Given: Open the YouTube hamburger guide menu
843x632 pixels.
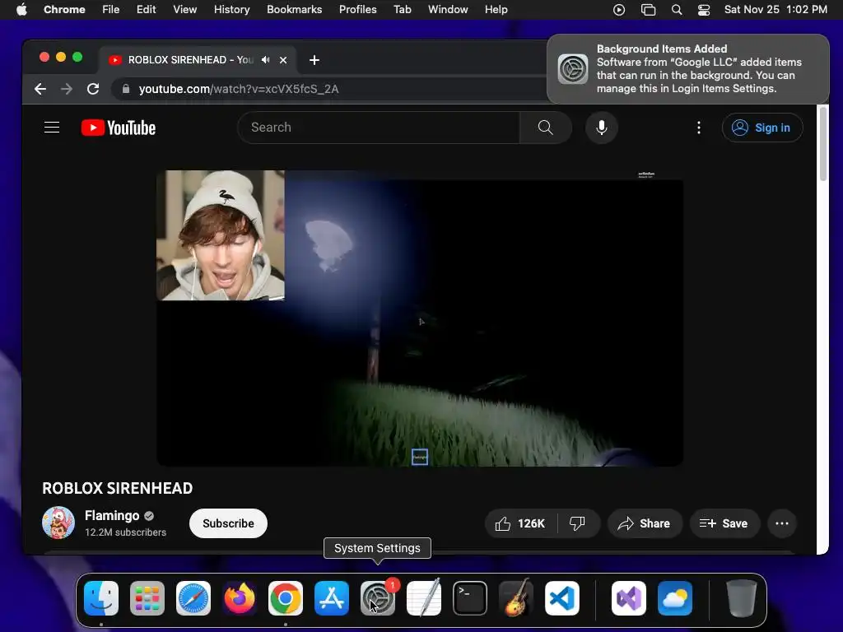Looking at the screenshot, I should 52,128.
